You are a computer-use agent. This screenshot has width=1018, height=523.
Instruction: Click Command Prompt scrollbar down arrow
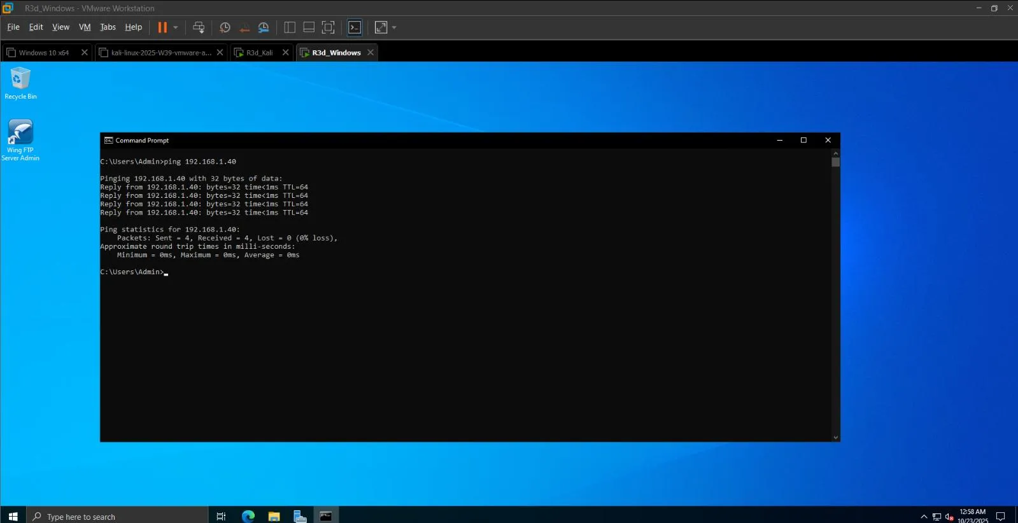click(835, 438)
